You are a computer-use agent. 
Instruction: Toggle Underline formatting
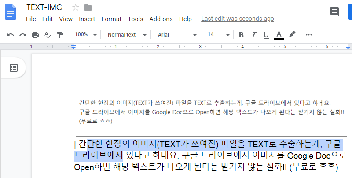(x=266, y=35)
